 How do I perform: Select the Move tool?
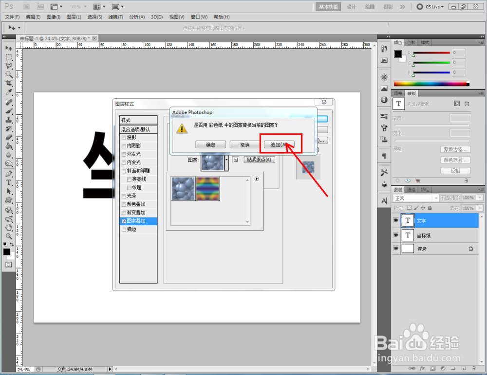click(8, 48)
